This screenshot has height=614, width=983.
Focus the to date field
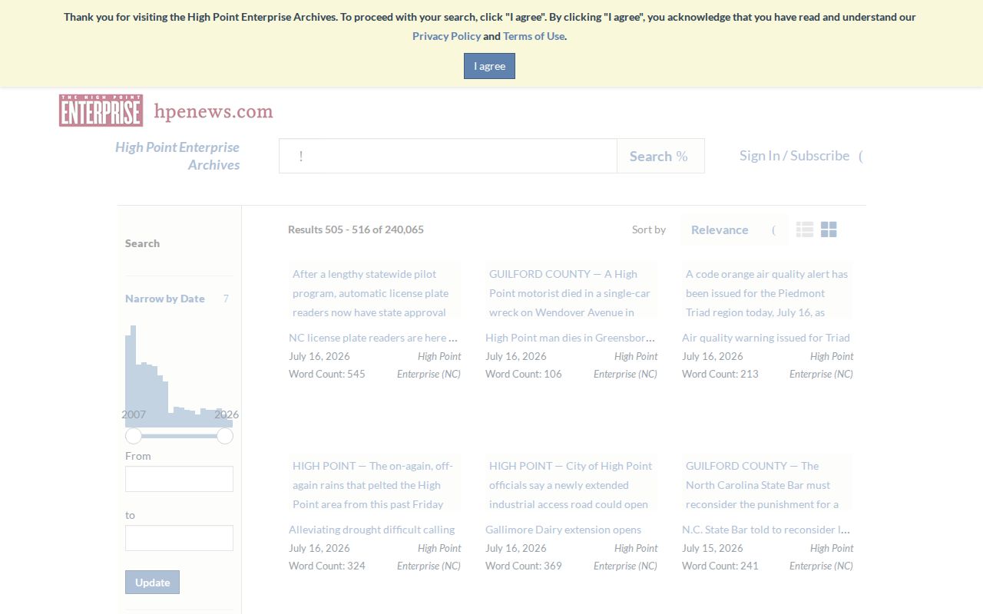(x=179, y=538)
